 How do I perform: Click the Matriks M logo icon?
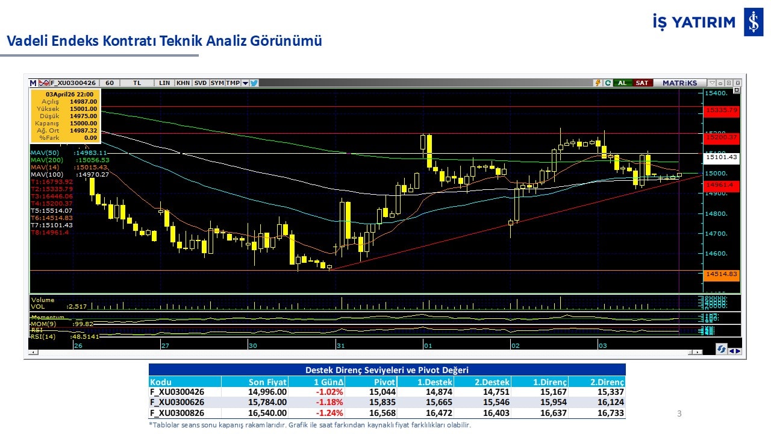[33, 83]
